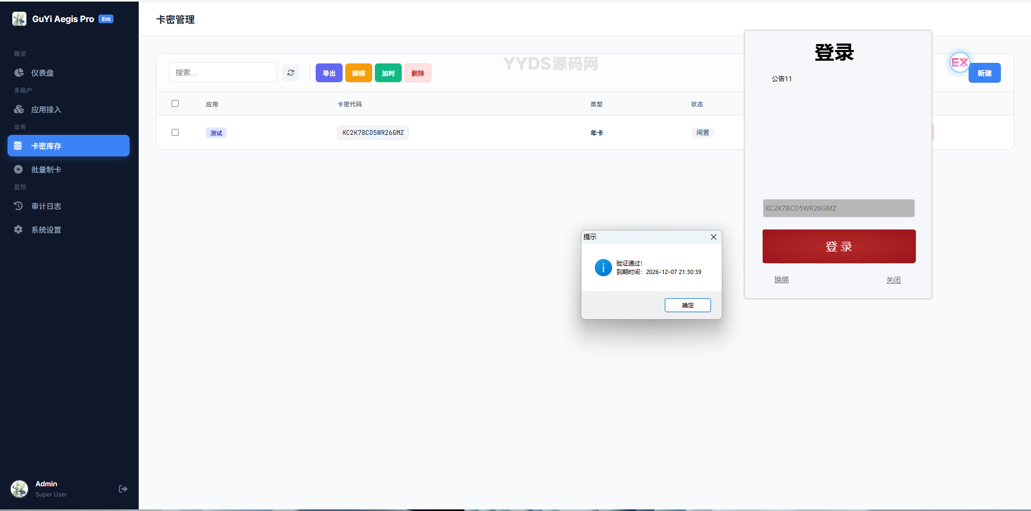Check the checkbox on the 测试 card row
This screenshot has height=511, width=1031.
[175, 132]
